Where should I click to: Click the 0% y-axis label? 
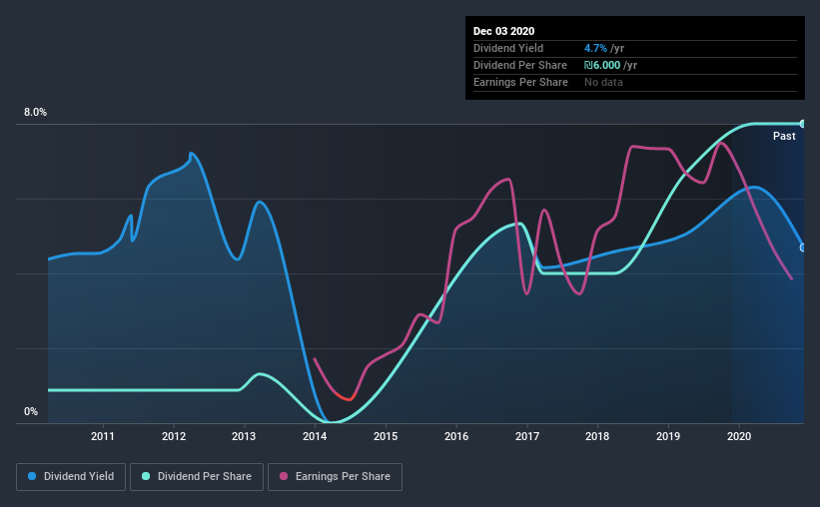(x=31, y=412)
